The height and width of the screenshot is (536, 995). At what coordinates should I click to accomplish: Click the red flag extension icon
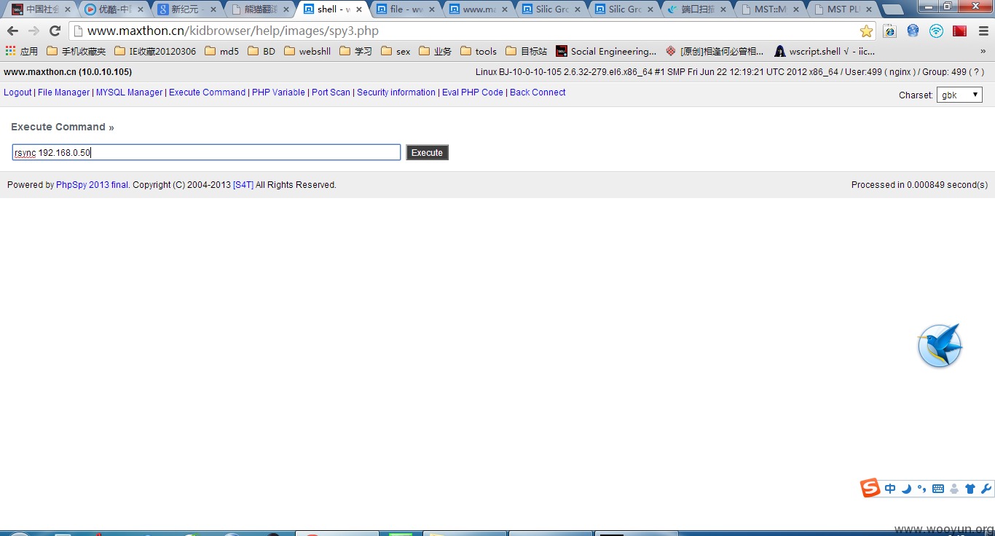[x=959, y=31]
